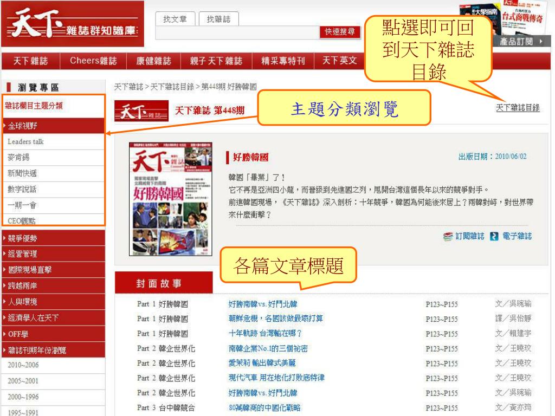
Task: Open article 朝鮮危機，各國該做最壞打算
Action: 276,318
